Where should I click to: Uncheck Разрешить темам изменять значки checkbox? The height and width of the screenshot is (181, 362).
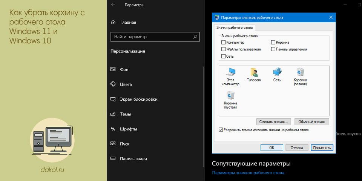(221, 130)
